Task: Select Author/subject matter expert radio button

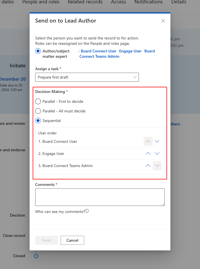Action: pyautogui.click(x=38, y=51)
